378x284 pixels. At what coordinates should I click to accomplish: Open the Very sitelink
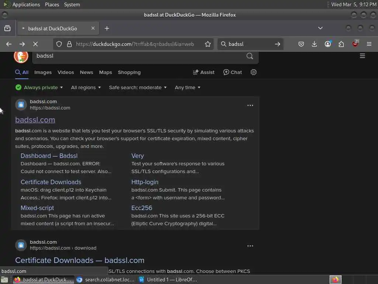[x=137, y=156]
